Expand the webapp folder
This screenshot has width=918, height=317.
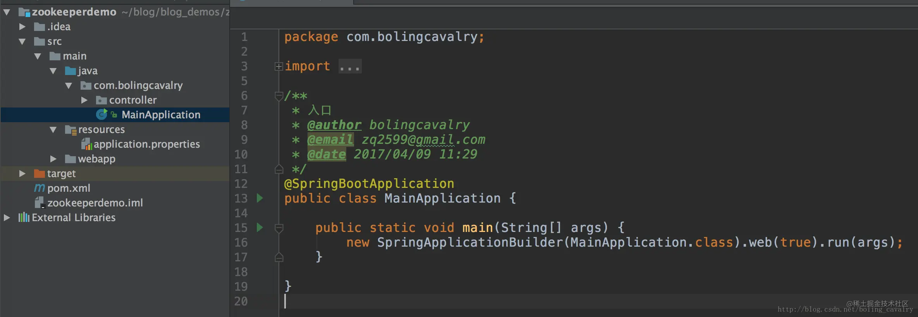53,159
